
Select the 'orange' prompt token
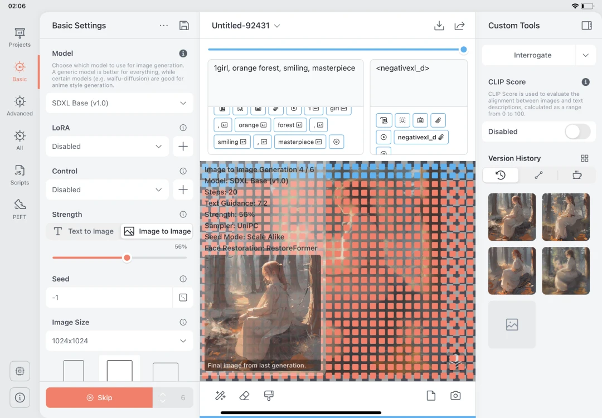[253, 125]
